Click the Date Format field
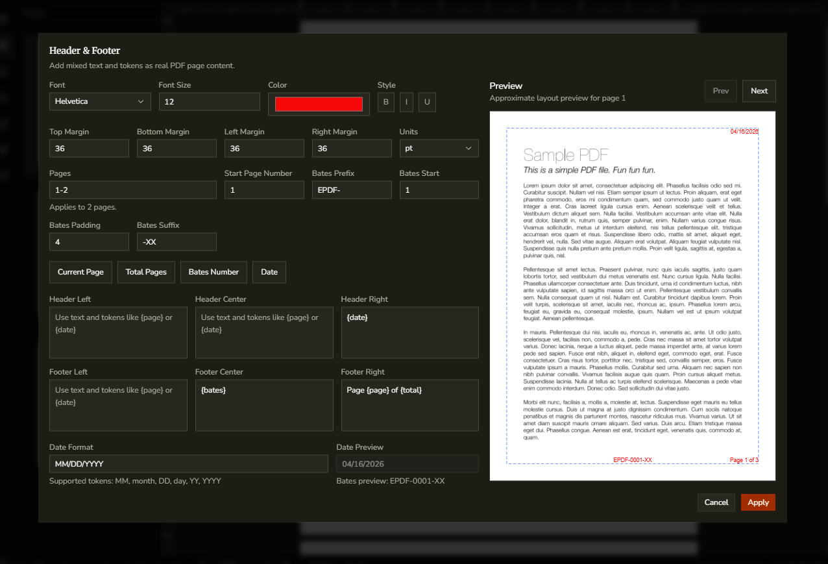Viewport: 828px width, 564px height. pyautogui.click(x=188, y=463)
